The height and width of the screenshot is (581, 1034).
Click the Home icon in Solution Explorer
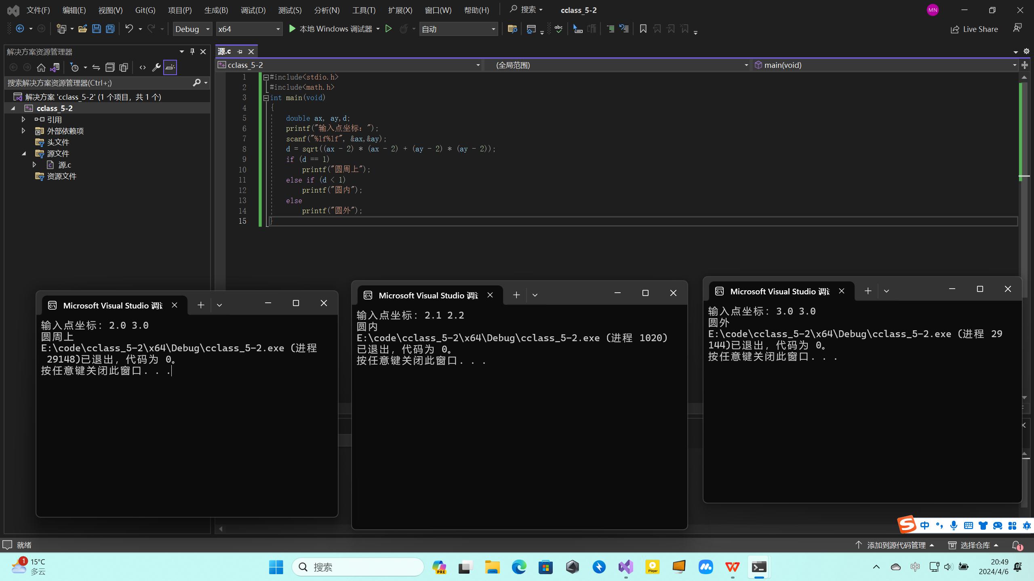(x=41, y=67)
